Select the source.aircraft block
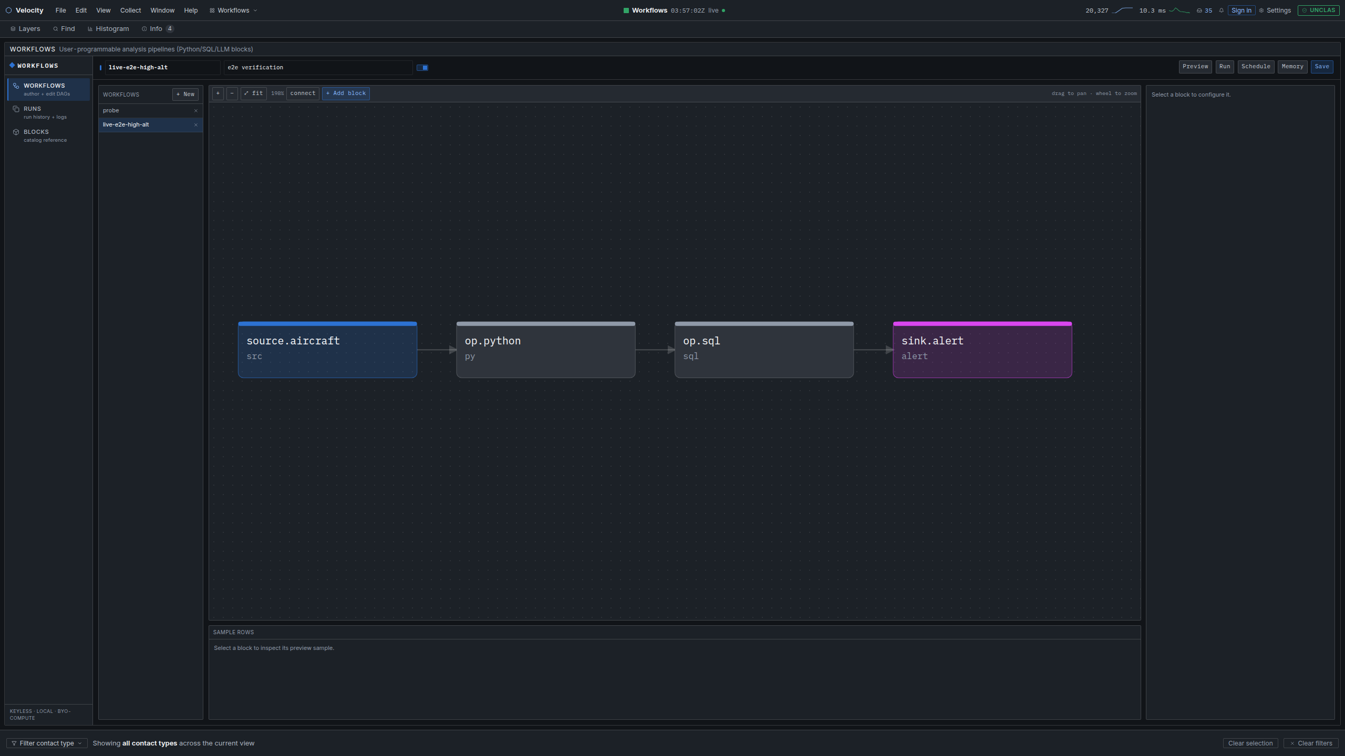The width and height of the screenshot is (1345, 756). click(x=327, y=350)
